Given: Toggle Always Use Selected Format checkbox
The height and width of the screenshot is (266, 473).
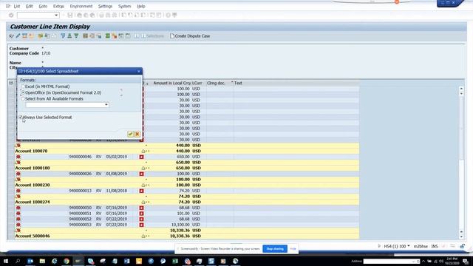Looking at the screenshot, I should tap(21, 117).
